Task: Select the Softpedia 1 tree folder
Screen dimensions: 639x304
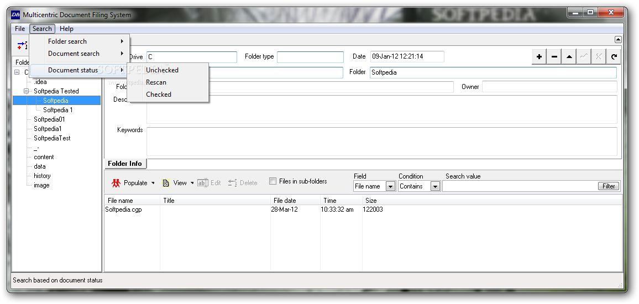Action: (58, 109)
